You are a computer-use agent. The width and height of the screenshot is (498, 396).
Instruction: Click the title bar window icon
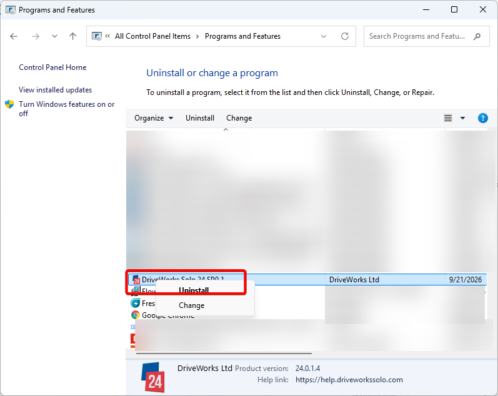11,10
